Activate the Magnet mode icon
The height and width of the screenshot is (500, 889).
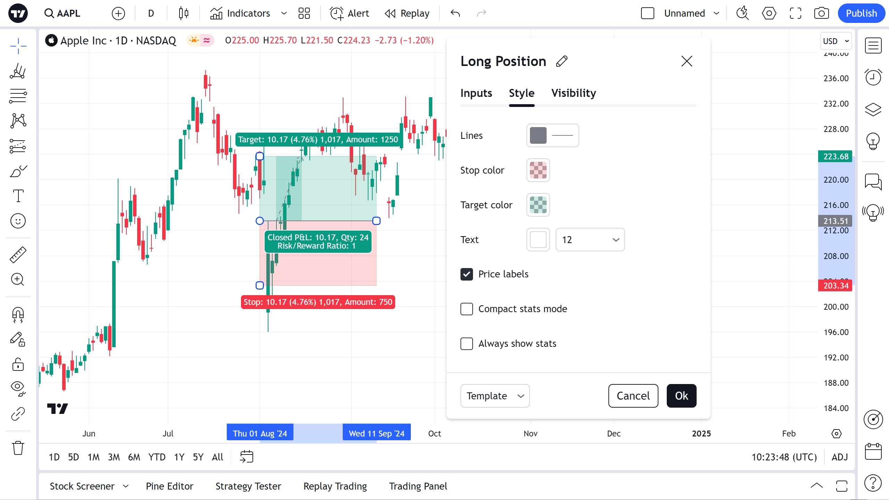(18, 315)
